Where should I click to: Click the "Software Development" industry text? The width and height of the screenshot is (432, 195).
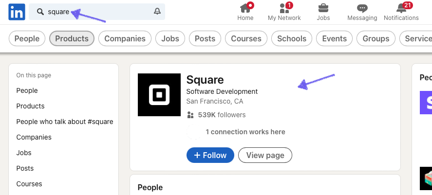(222, 91)
